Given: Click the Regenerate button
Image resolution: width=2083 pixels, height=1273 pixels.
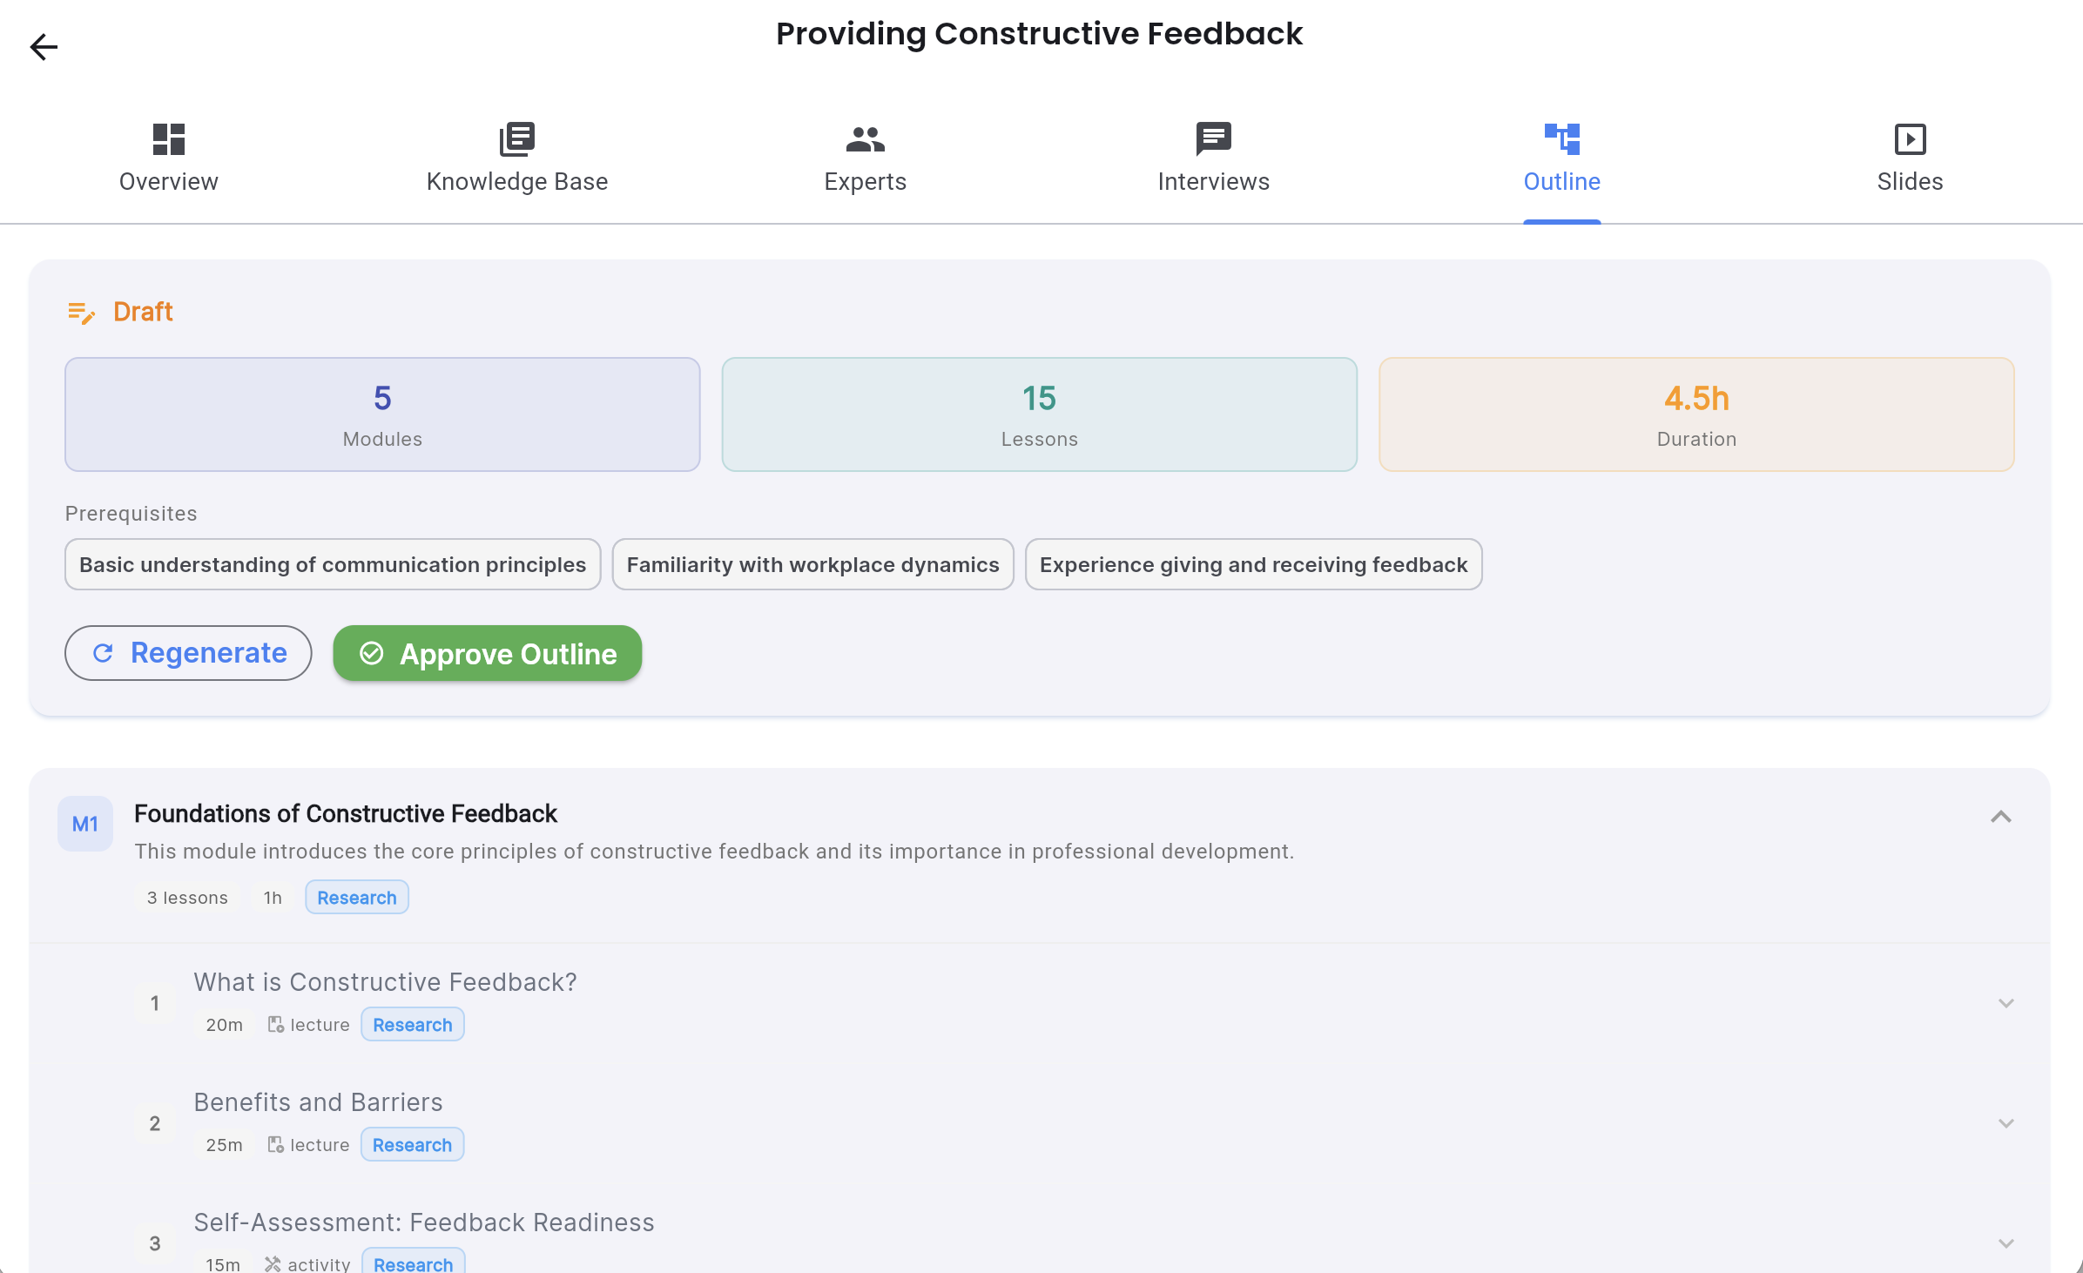Looking at the screenshot, I should pos(188,653).
